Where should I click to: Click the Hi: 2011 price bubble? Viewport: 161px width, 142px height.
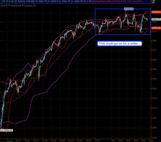click(129, 9)
